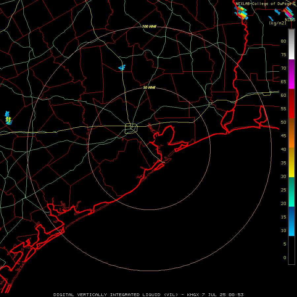The height and width of the screenshot is (297, 297).
Task: Click the "40" legend value
Action: click(283, 149)
